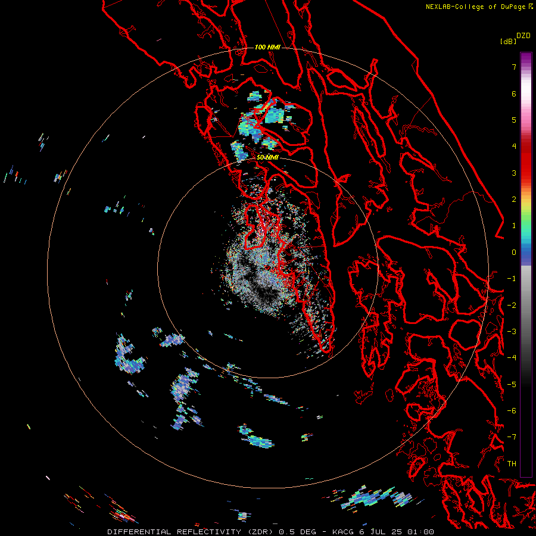
Task: Select the 4 value on the color scale
Action: (514, 147)
